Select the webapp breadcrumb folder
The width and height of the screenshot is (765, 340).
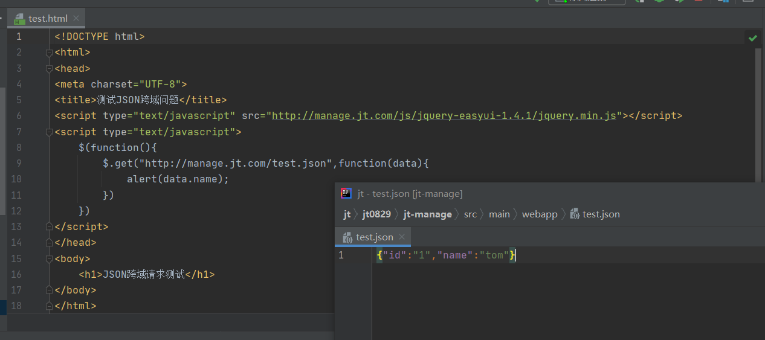pyautogui.click(x=540, y=214)
